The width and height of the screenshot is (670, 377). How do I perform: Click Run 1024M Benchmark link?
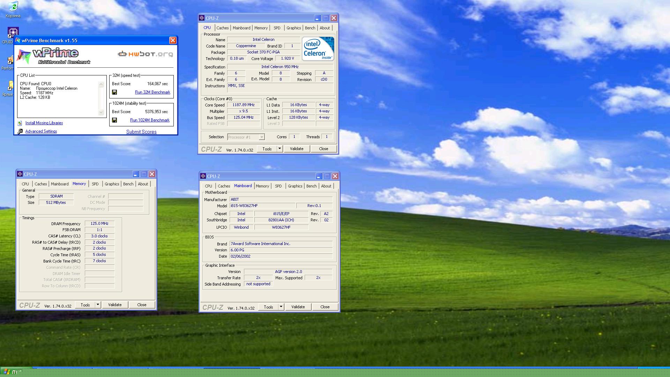(150, 120)
